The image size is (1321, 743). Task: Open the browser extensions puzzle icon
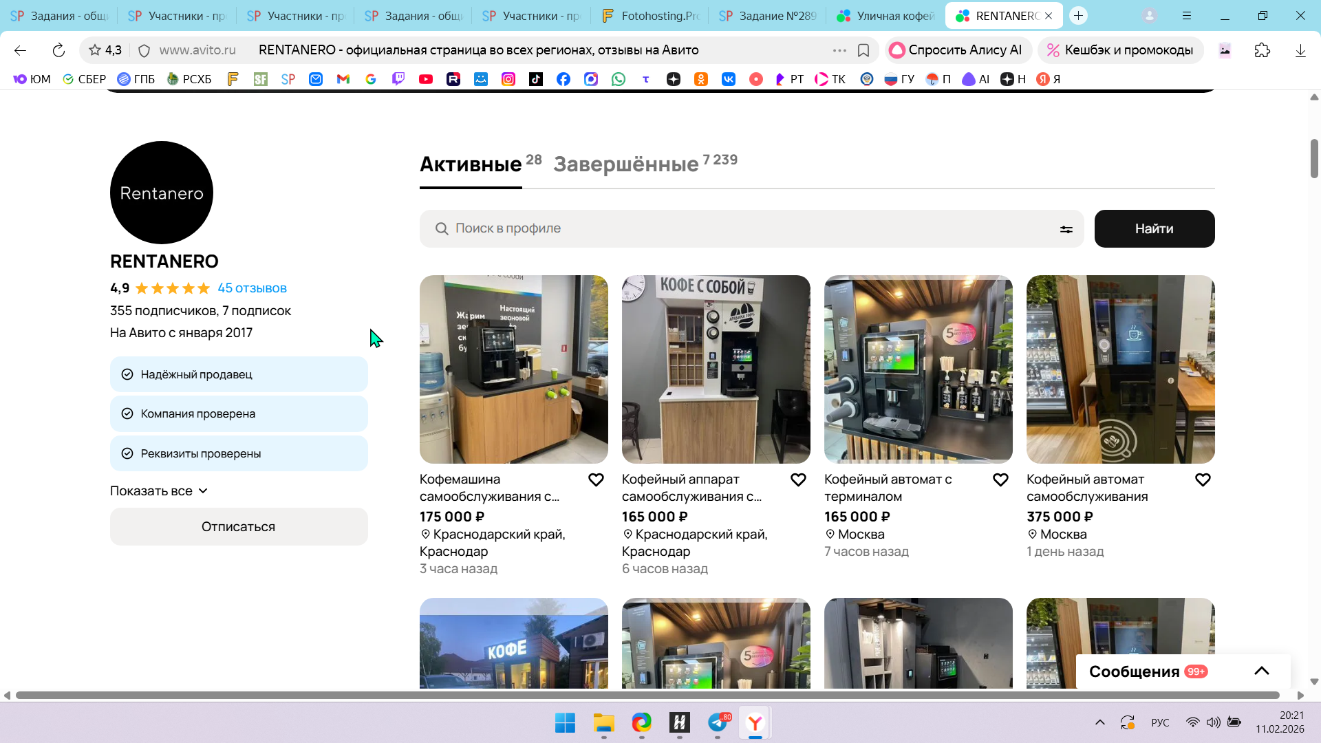[1262, 50]
